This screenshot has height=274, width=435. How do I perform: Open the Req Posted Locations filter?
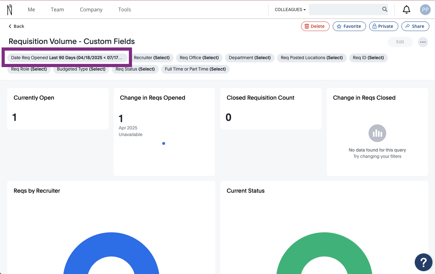click(x=312, y=58)
